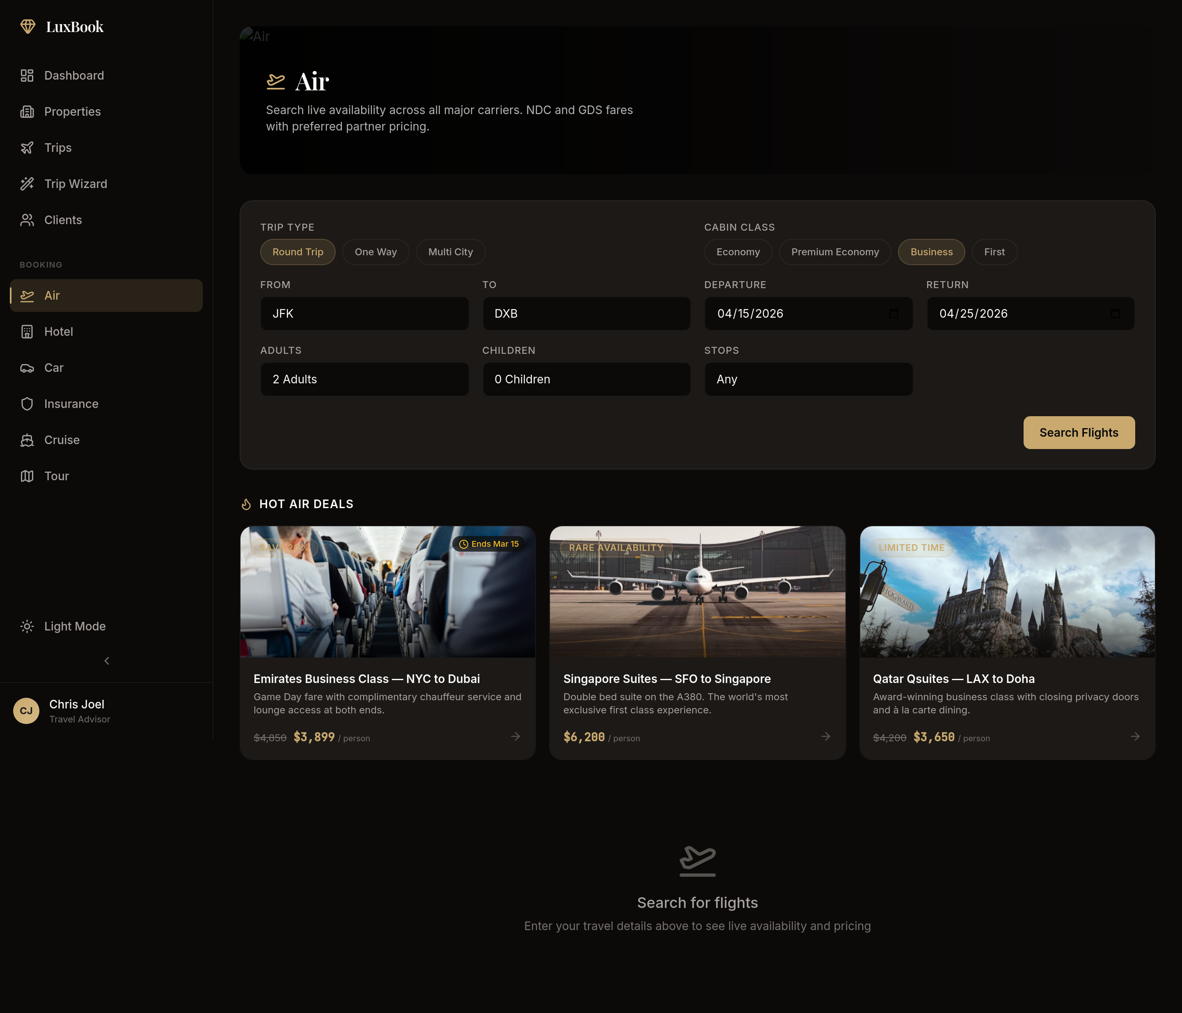Open the Cruise booking section
Viewport: 1182px width, 1013px height.
[x=62, y=440]
